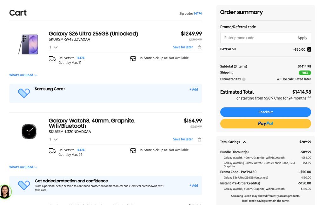The width and height of the screenshot is (325, 205).
Task: Click the Samsung Care+ heart icon
Action: (x=24, y=93)
